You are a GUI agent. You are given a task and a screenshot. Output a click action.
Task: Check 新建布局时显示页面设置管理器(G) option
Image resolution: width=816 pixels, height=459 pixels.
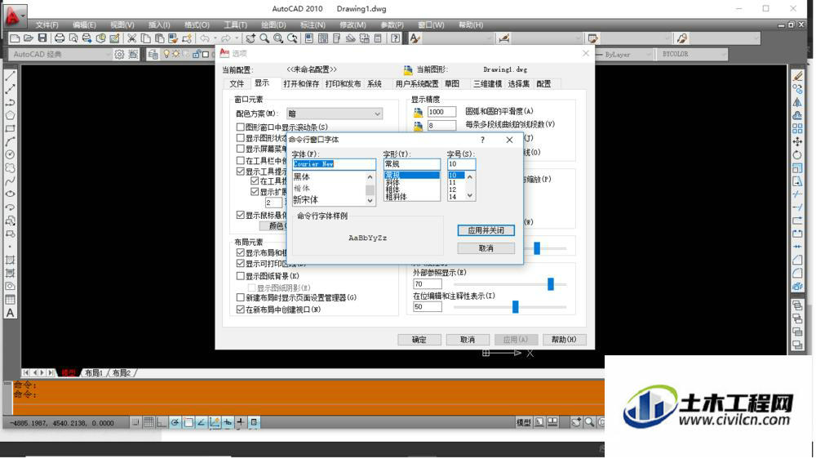(240, 297)
